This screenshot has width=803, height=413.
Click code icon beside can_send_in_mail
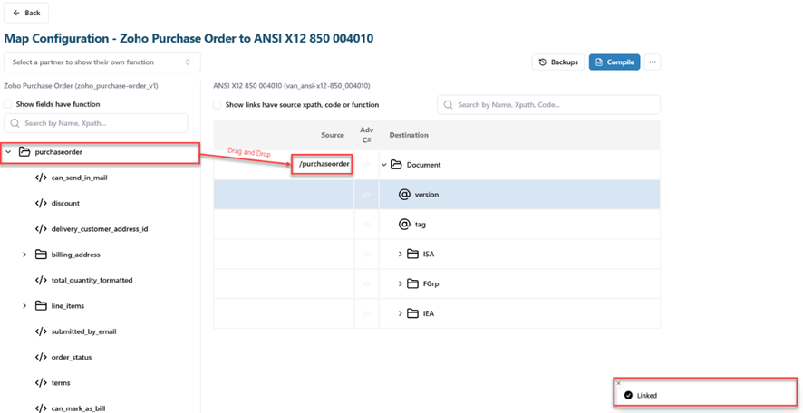pyautogui.click(x=41, y=178)
